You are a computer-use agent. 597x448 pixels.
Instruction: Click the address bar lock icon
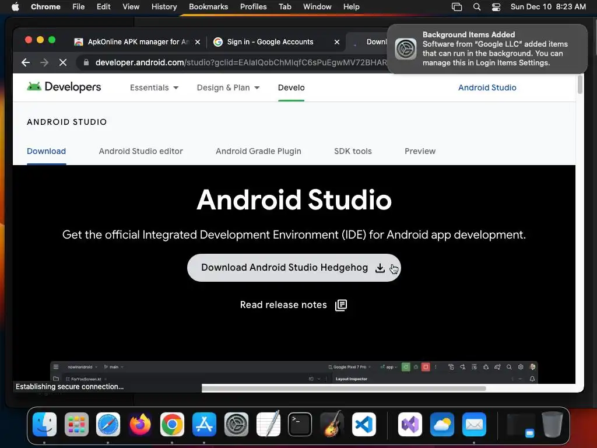[x=86, y=62]
